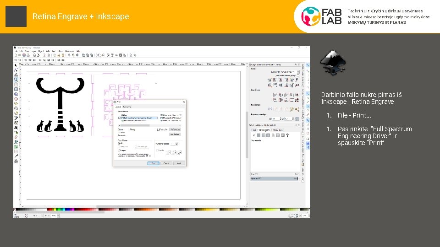Image resolution: width=440 pixels, height=247 pixels.
Task: Toggle Treat selection as group checkbox
Action: point(298,75)
